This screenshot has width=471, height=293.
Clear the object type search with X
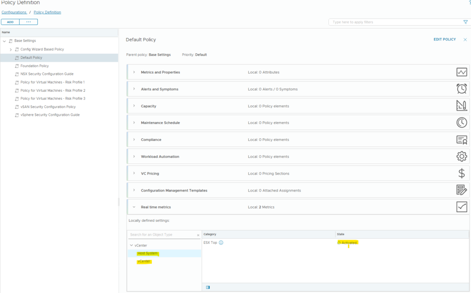point(198,235)
